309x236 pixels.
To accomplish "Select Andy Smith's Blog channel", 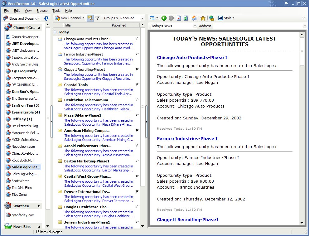I will pos(22,64).
